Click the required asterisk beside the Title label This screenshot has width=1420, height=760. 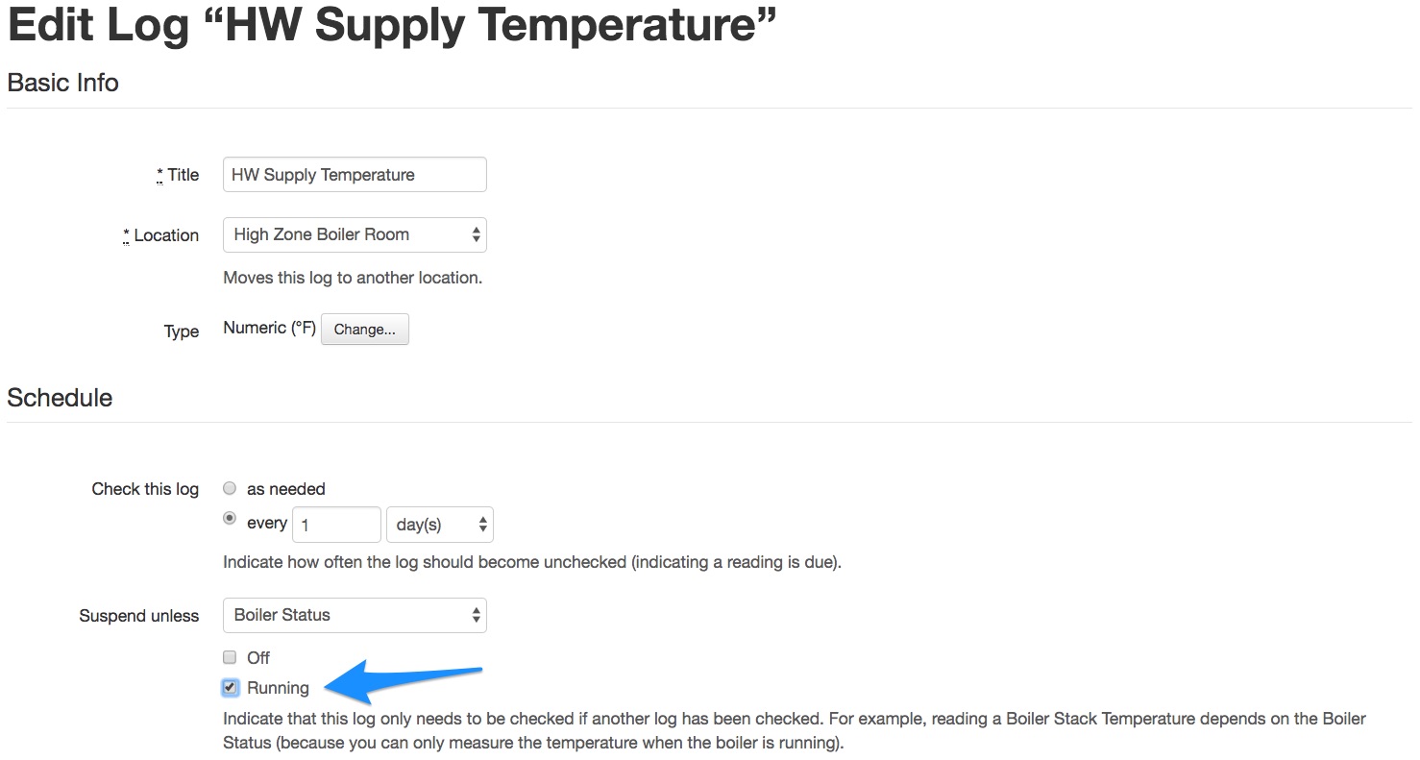coord(159,174)
